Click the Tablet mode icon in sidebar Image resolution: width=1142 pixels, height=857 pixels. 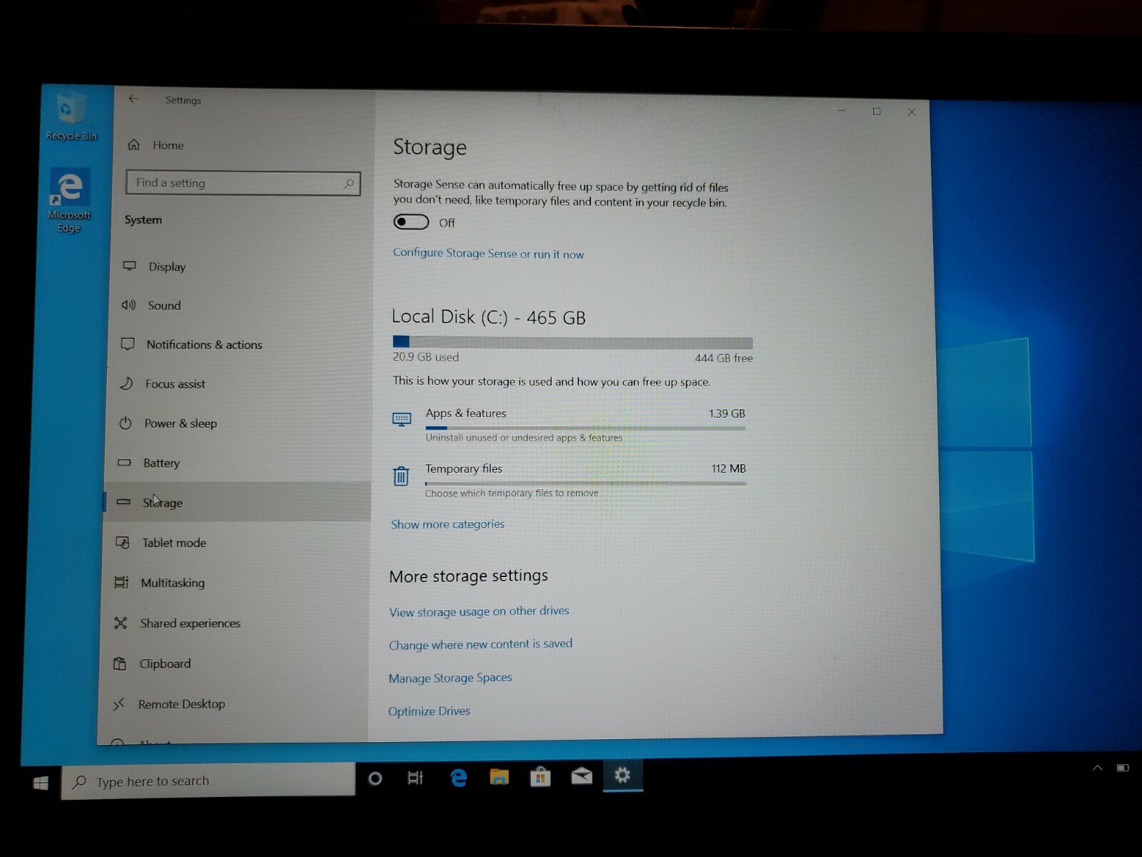123,543
